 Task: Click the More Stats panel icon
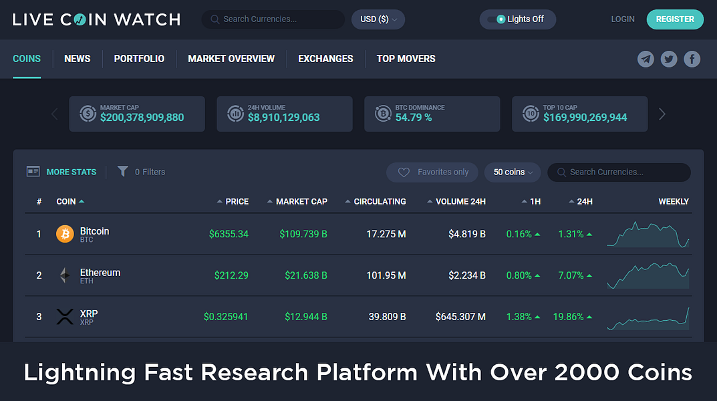(x=33, y=172)
